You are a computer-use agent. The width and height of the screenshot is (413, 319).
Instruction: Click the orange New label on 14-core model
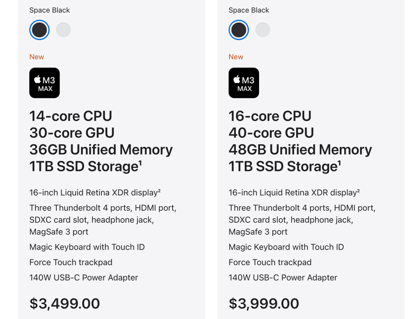(37, 57)
